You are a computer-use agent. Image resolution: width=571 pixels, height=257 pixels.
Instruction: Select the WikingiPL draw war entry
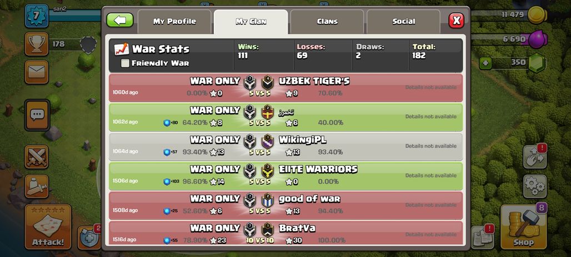[x=286, y=147]
